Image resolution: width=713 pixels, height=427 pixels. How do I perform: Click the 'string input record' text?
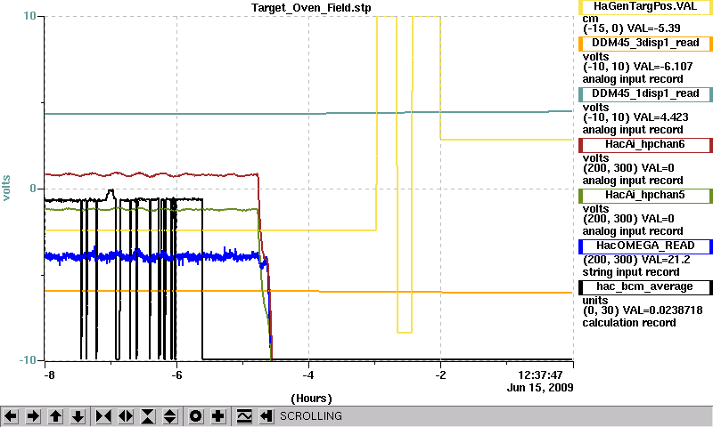pos(631,272)
